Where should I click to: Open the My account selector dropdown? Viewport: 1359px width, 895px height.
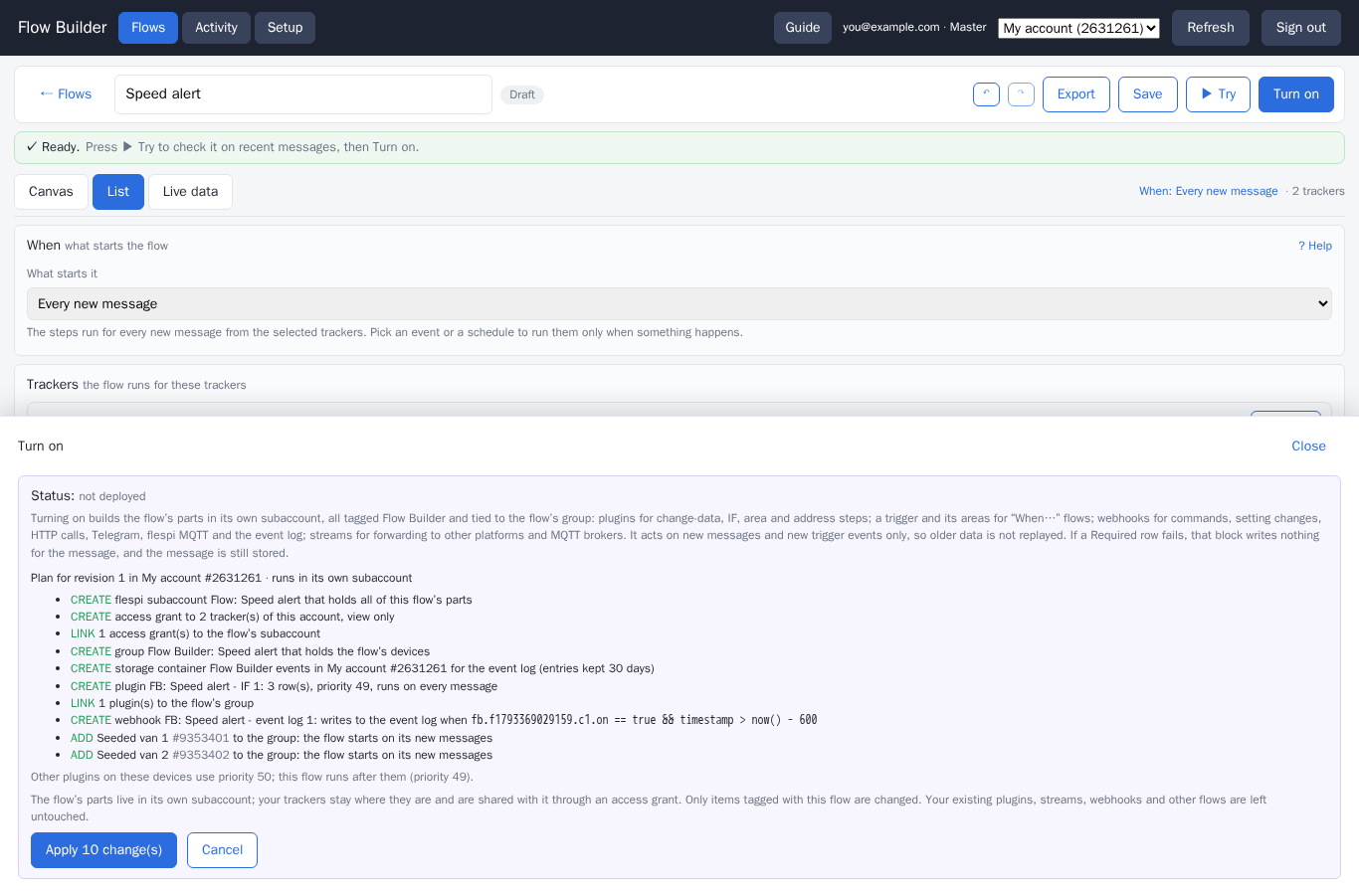point(1078,28)
